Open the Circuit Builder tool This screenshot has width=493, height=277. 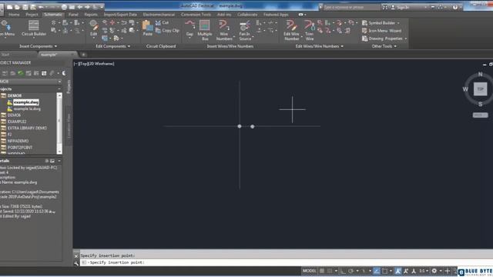coord(34,28)
